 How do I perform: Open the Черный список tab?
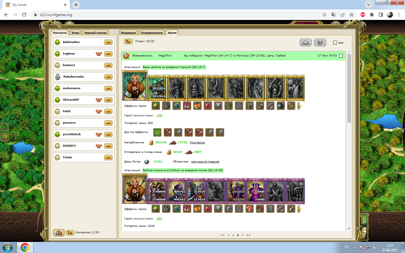tap(95, 33)
